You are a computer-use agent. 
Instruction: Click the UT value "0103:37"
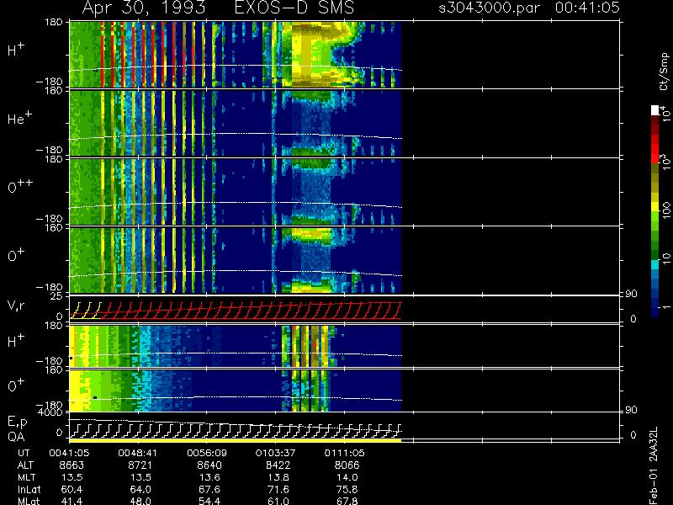pos(275,453)
